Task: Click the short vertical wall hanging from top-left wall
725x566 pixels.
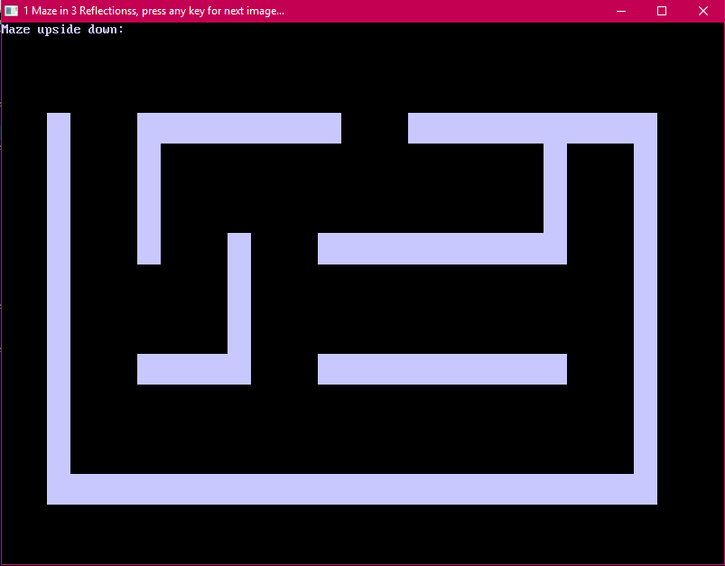Action: pyautogui.click(x=149, y=203)
